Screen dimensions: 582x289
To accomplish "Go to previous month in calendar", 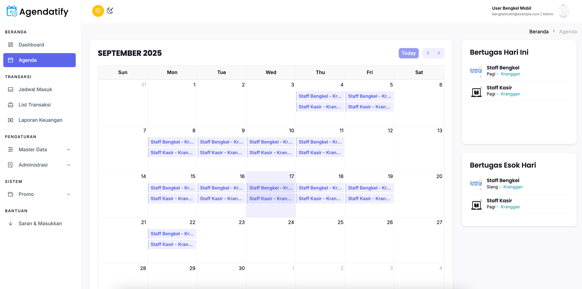I will pos(428,53).
